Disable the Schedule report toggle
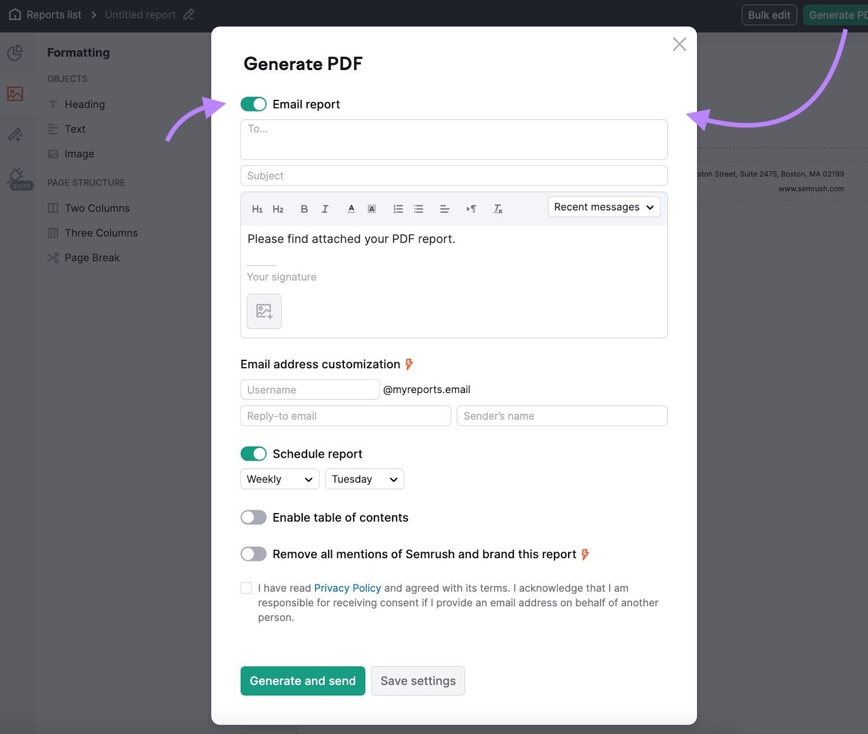Image resolution: width=868 pixels, height=734 pixels. pyautogui.click(x=253, y=453)
